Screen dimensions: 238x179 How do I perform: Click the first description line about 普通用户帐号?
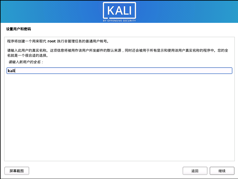pos(58,41)
